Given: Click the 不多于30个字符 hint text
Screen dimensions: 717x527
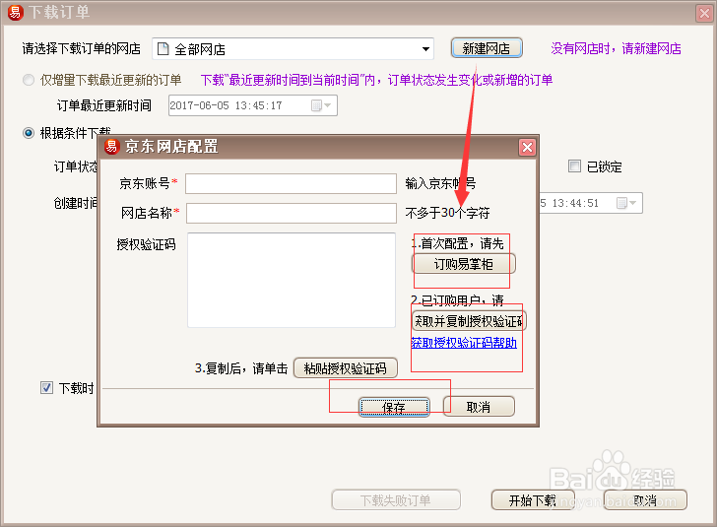Looking at the screenshot, I should (448, 213).
